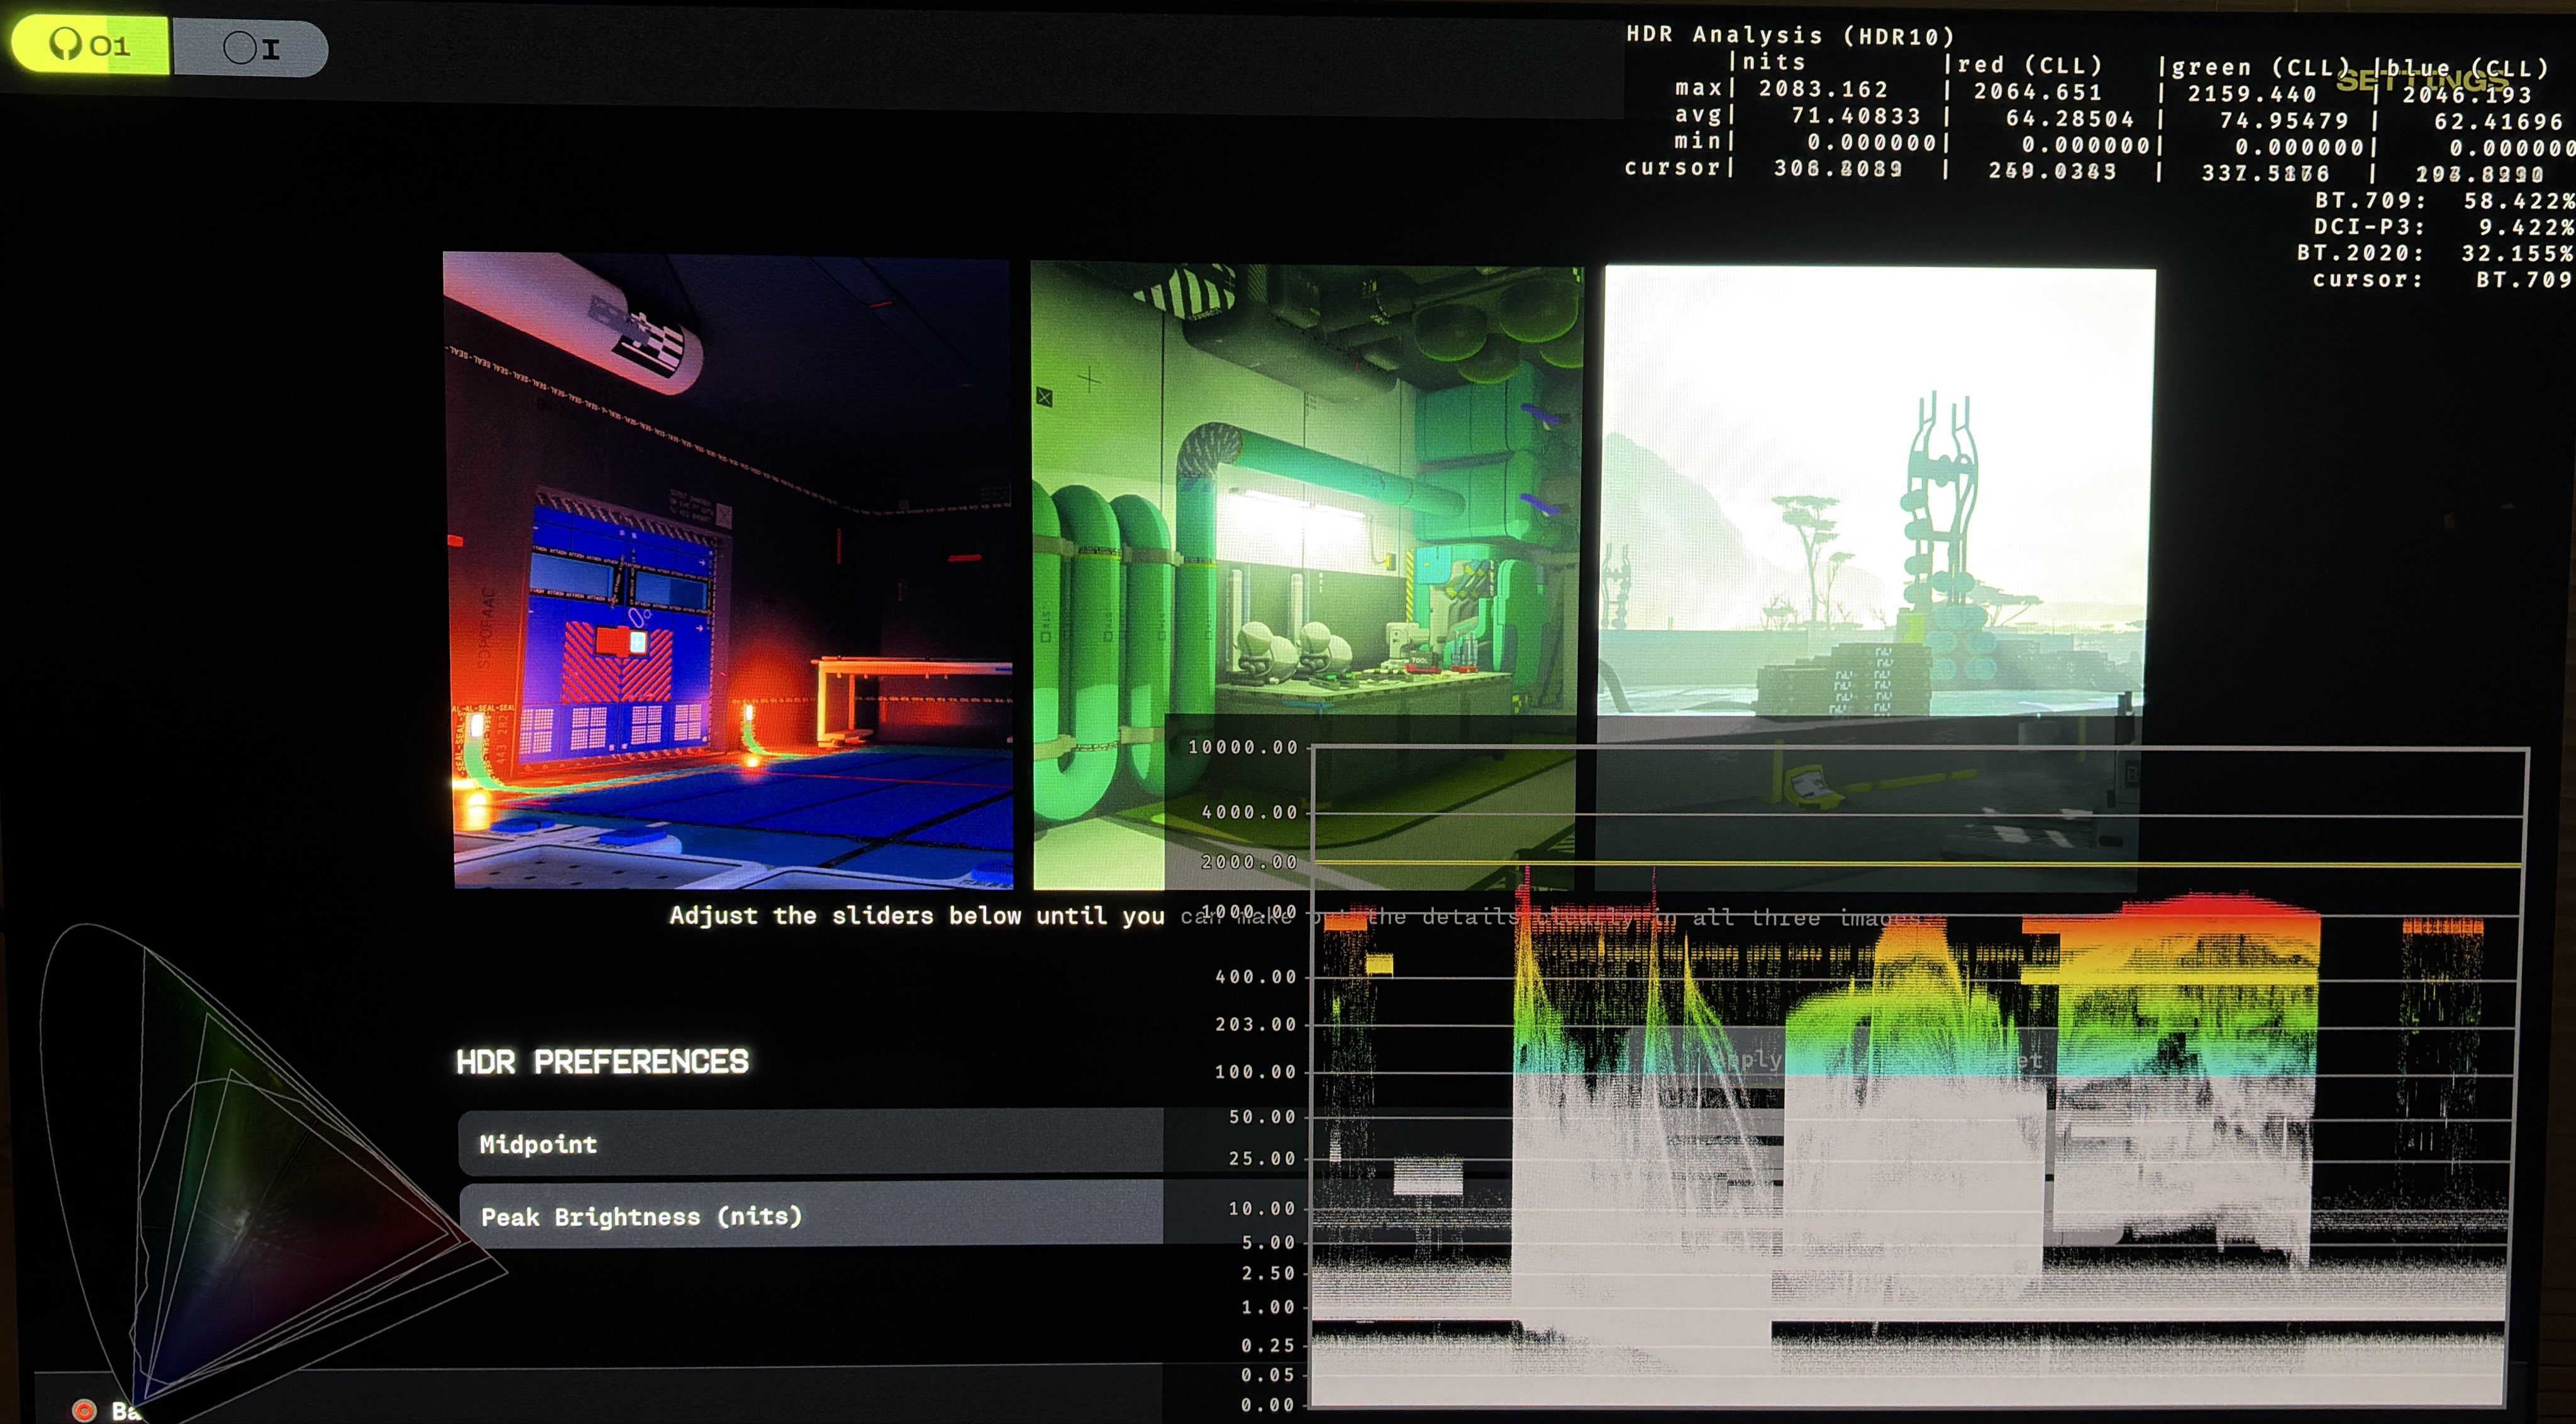Click the green average value 74.95479
This screenshot has width=2576, height=1424.
[2284, 121]
